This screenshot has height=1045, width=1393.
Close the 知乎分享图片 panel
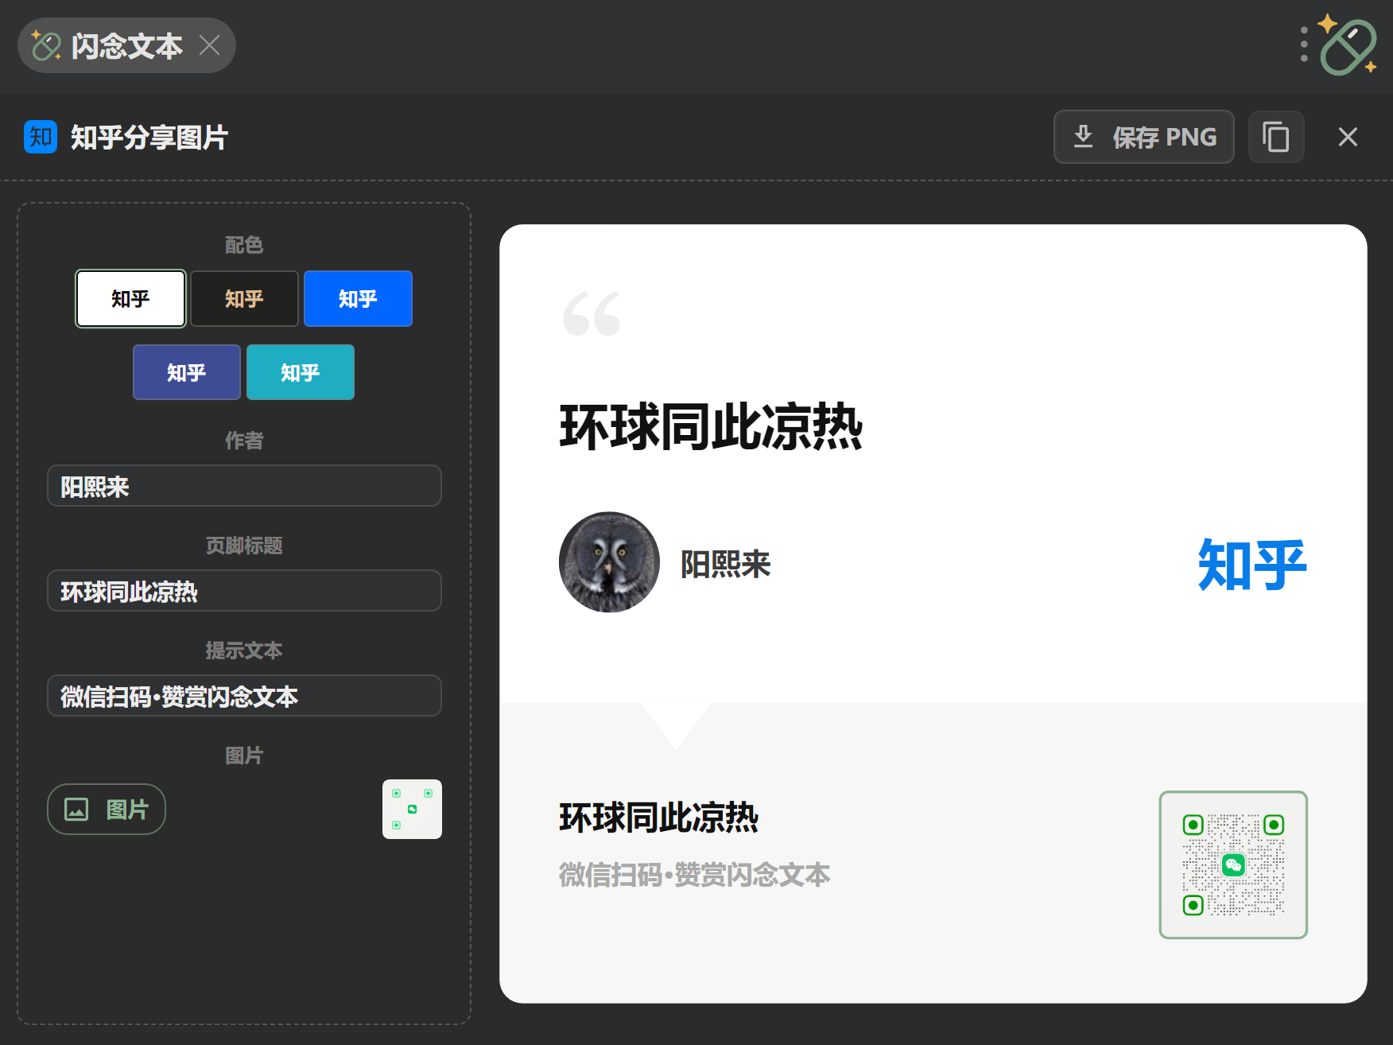(1348, 137)
